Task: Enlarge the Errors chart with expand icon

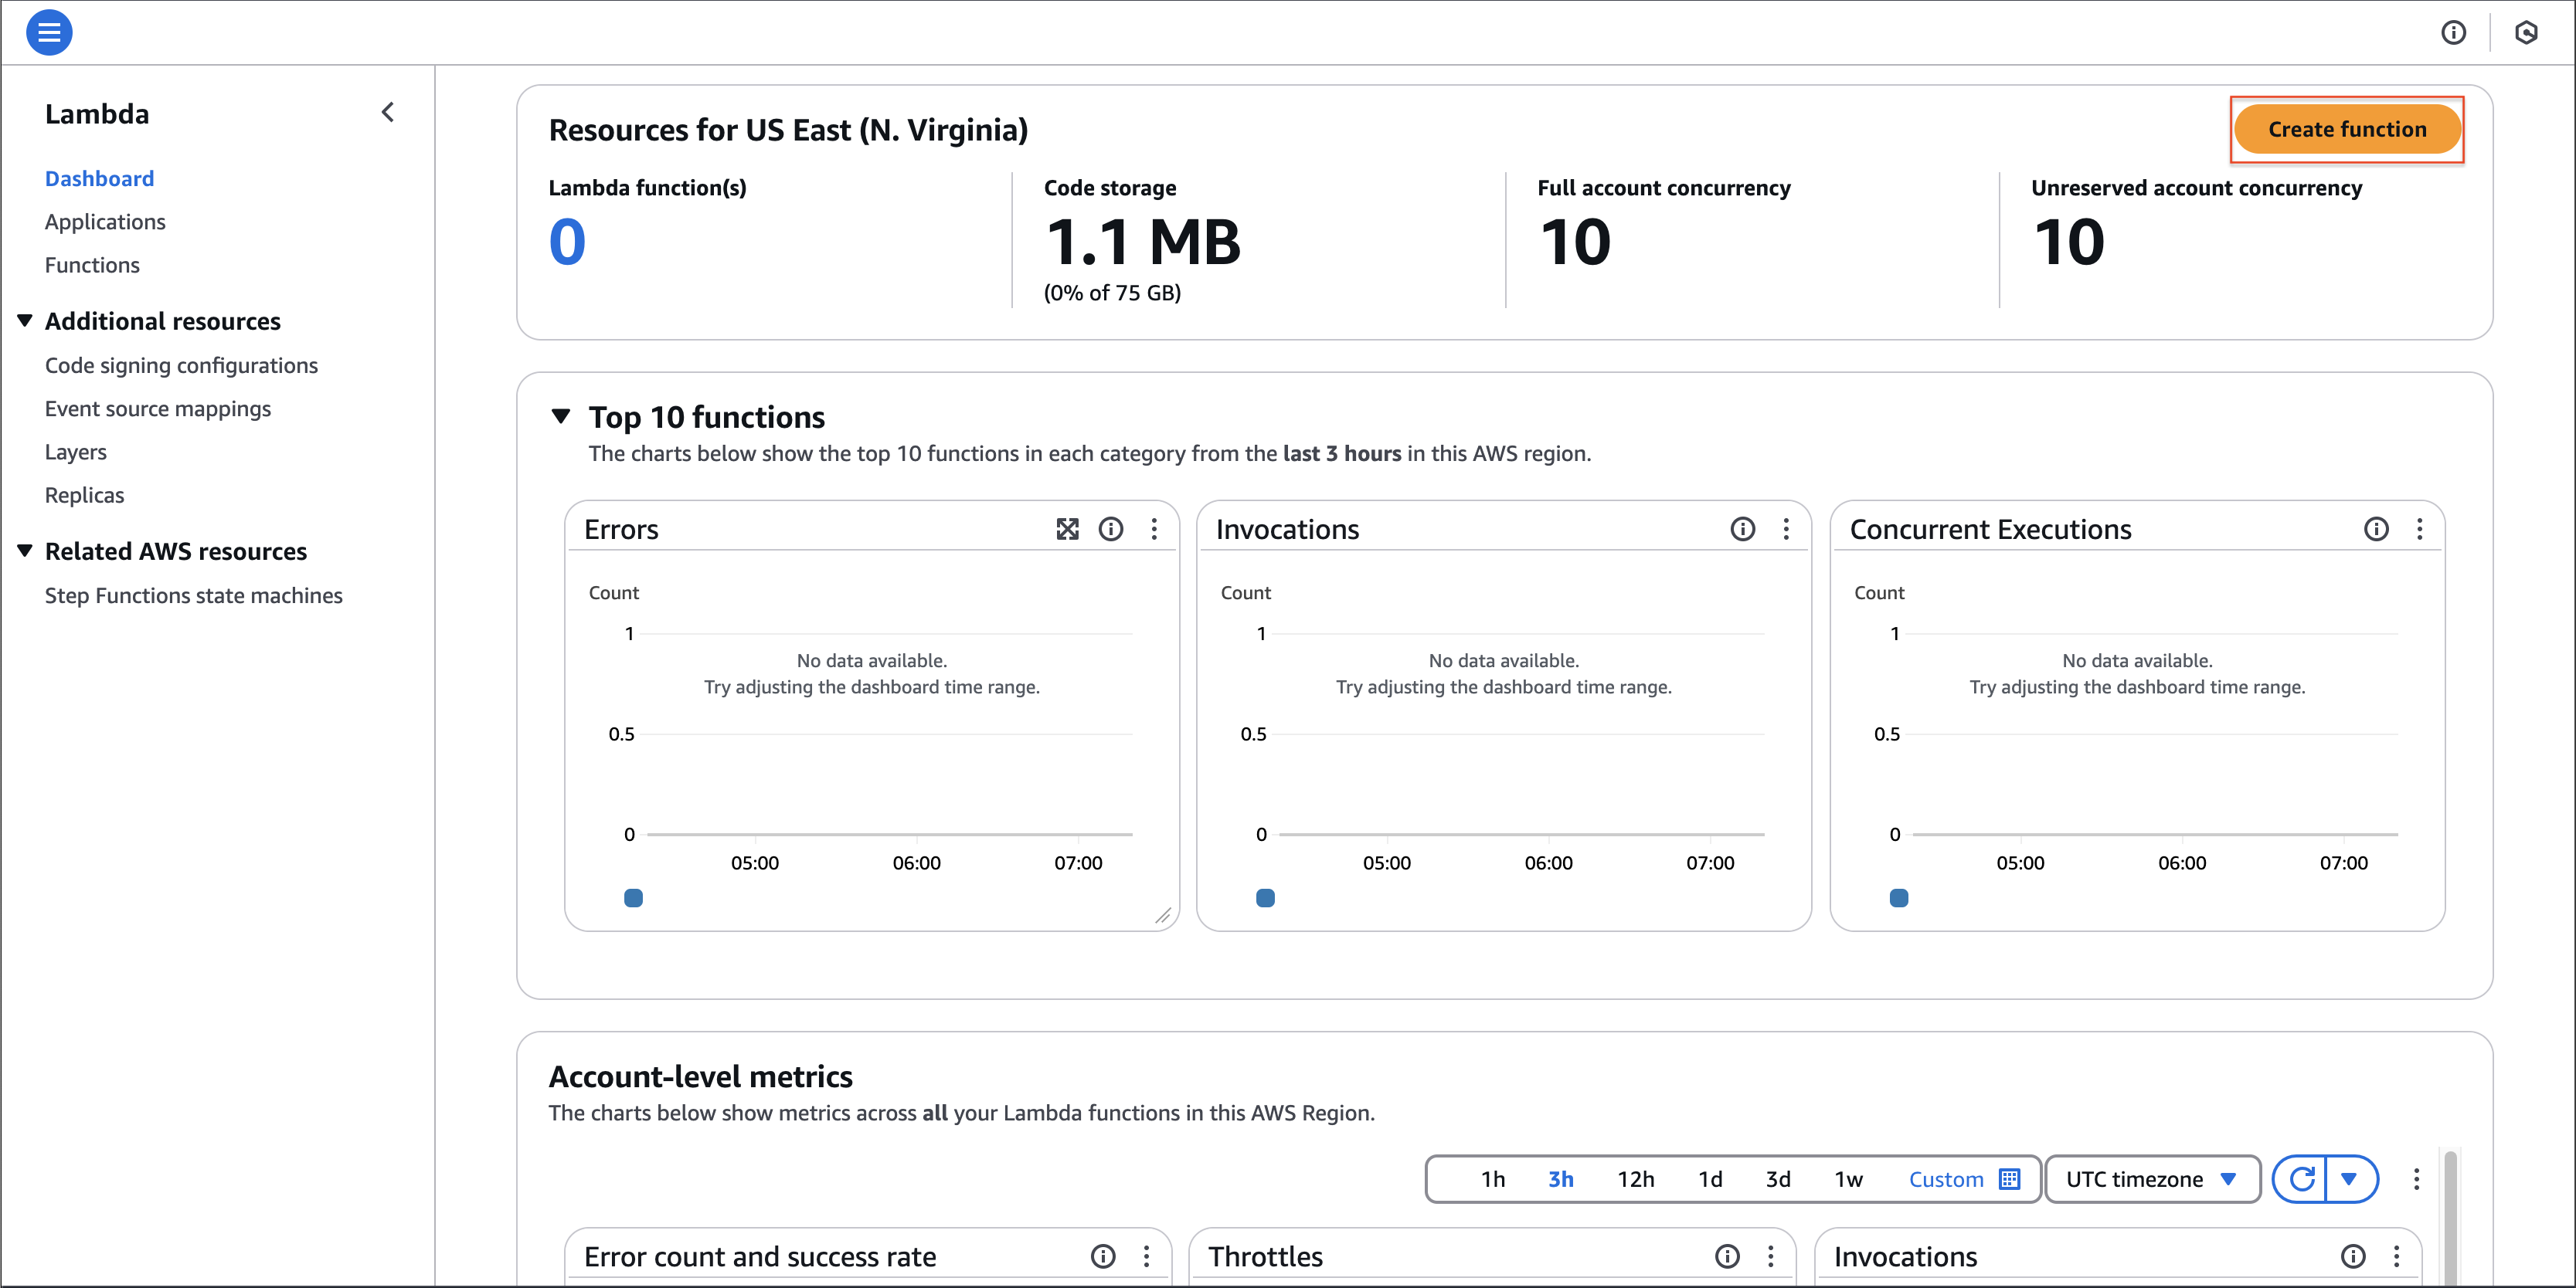Action: [1067, 529]
